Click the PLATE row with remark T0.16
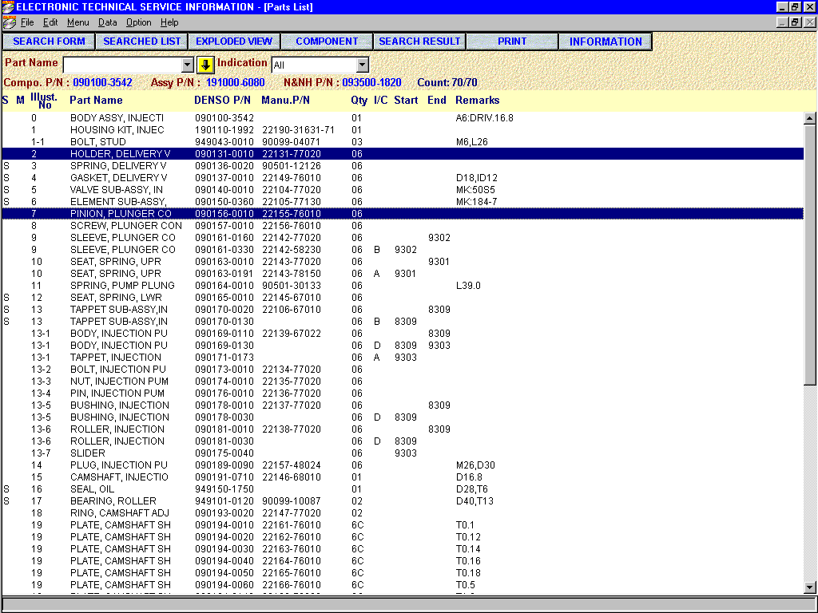Screen dimensions: 818x613 pyautogui.click(x=403, y=561)
